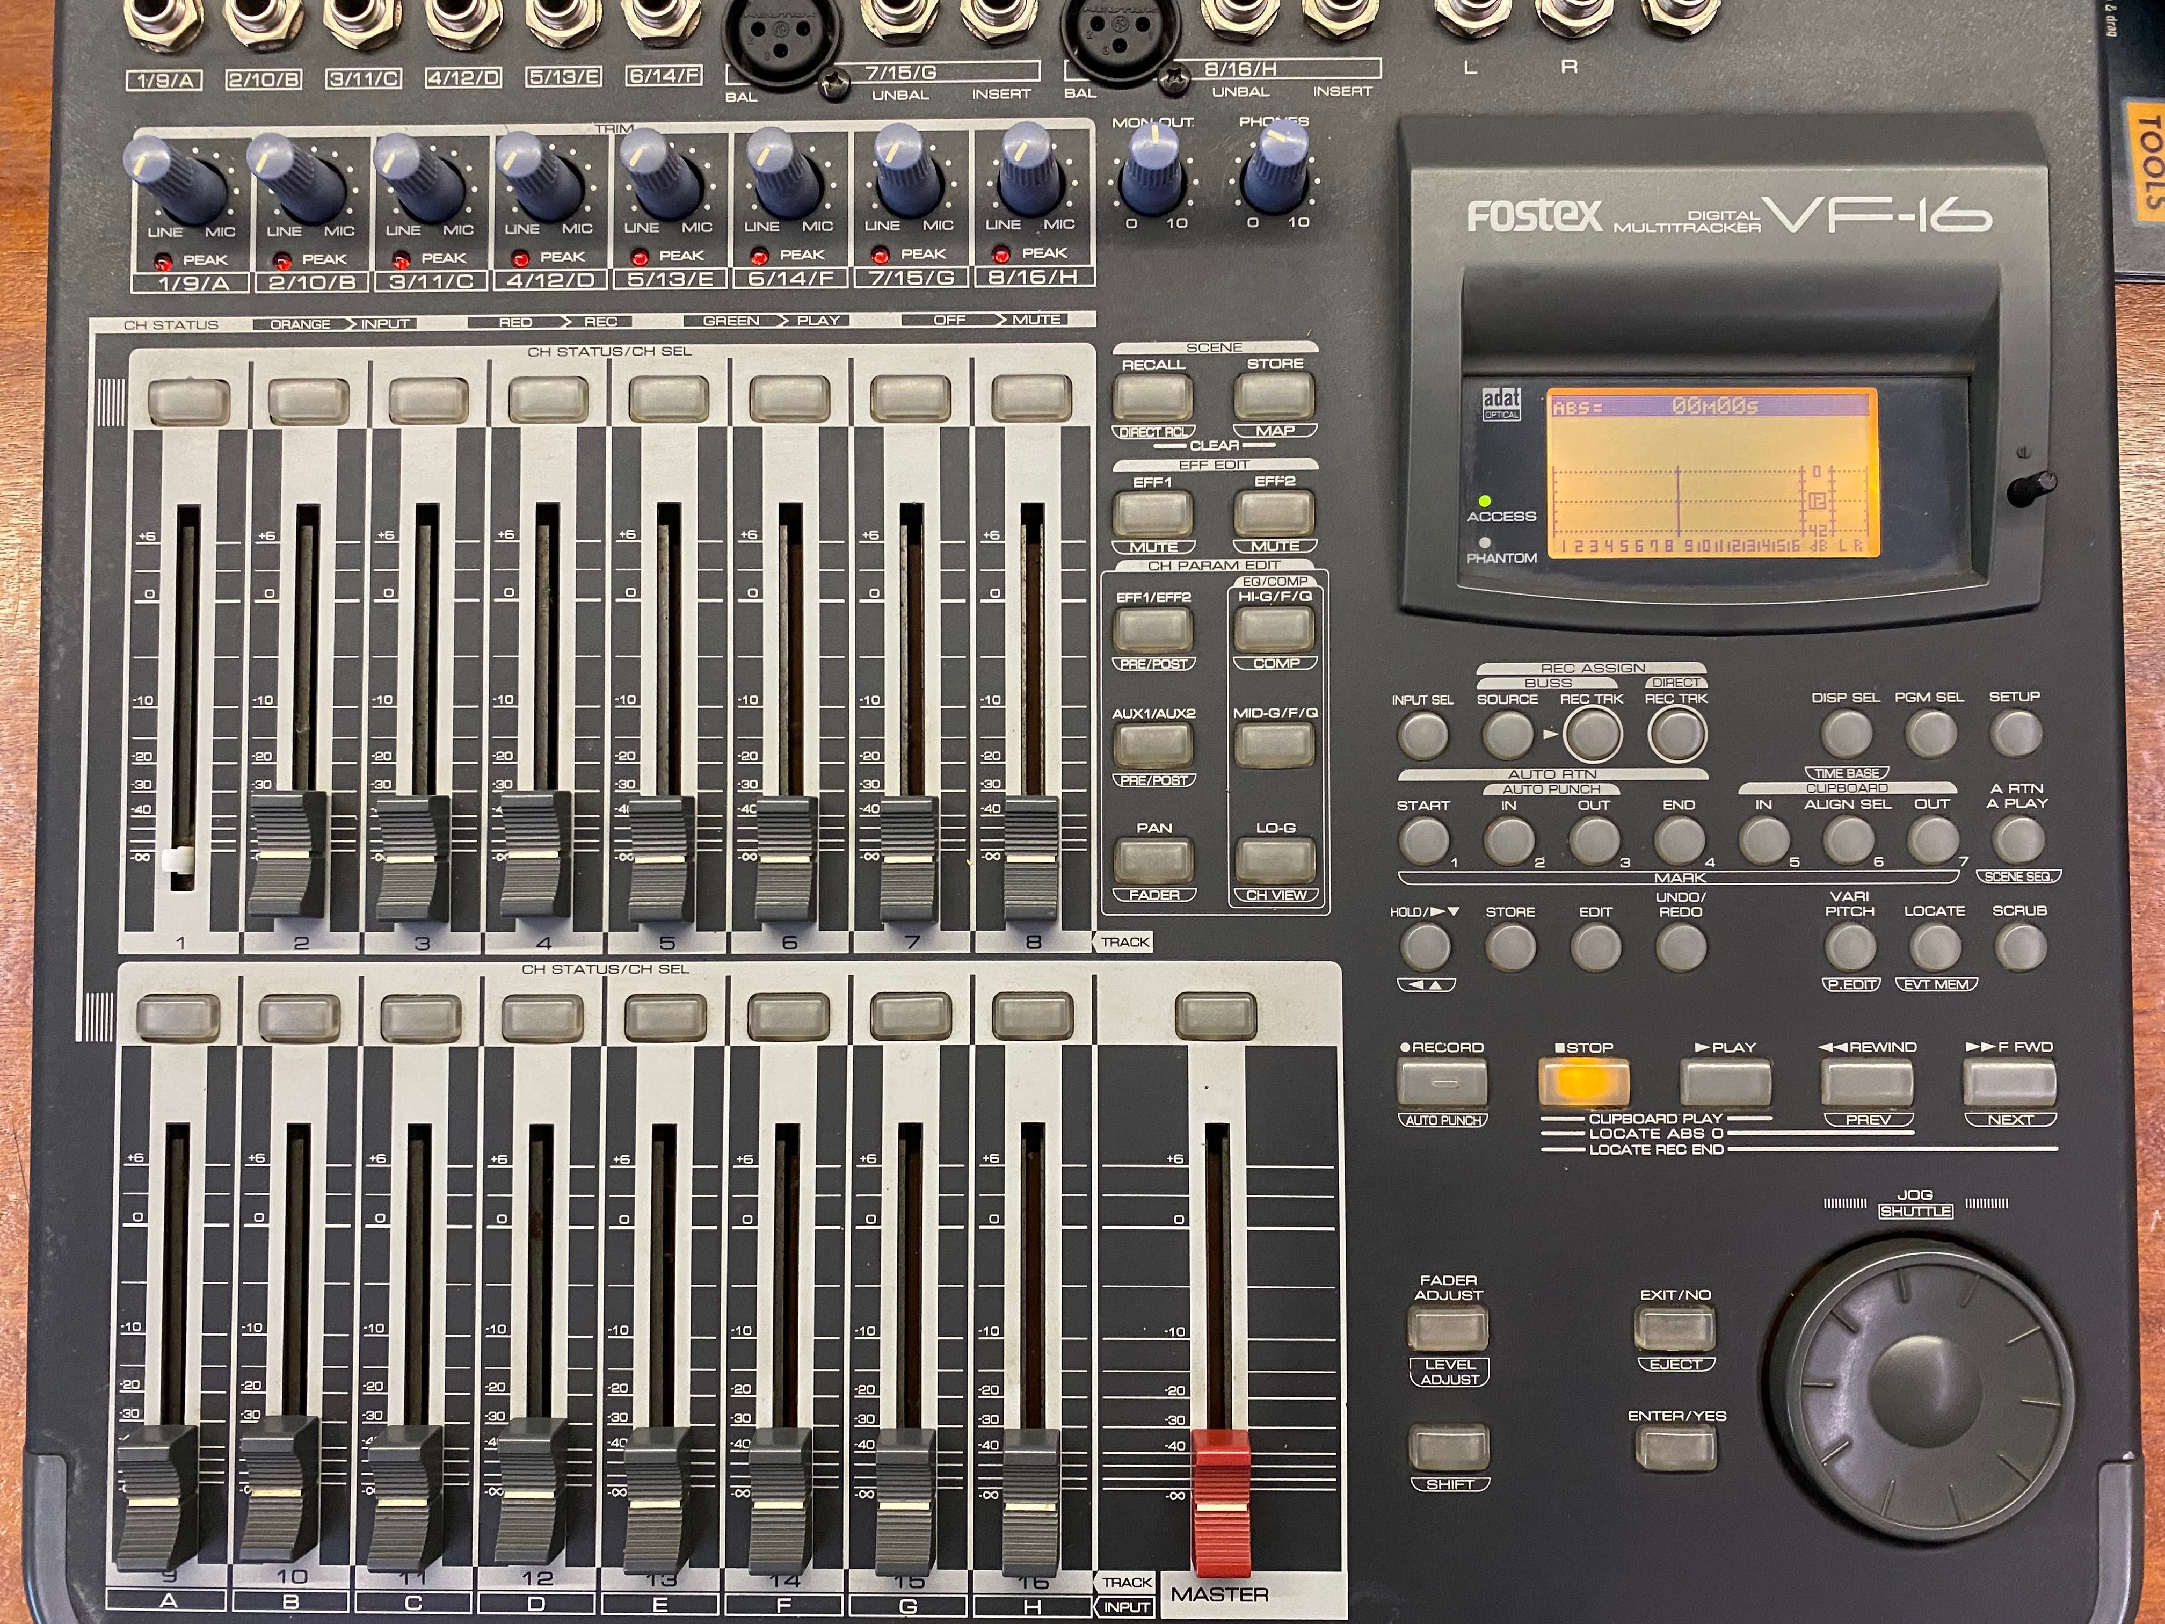
Task: Toggle channel 4 status select button
Action: click(x=549, y=401)
